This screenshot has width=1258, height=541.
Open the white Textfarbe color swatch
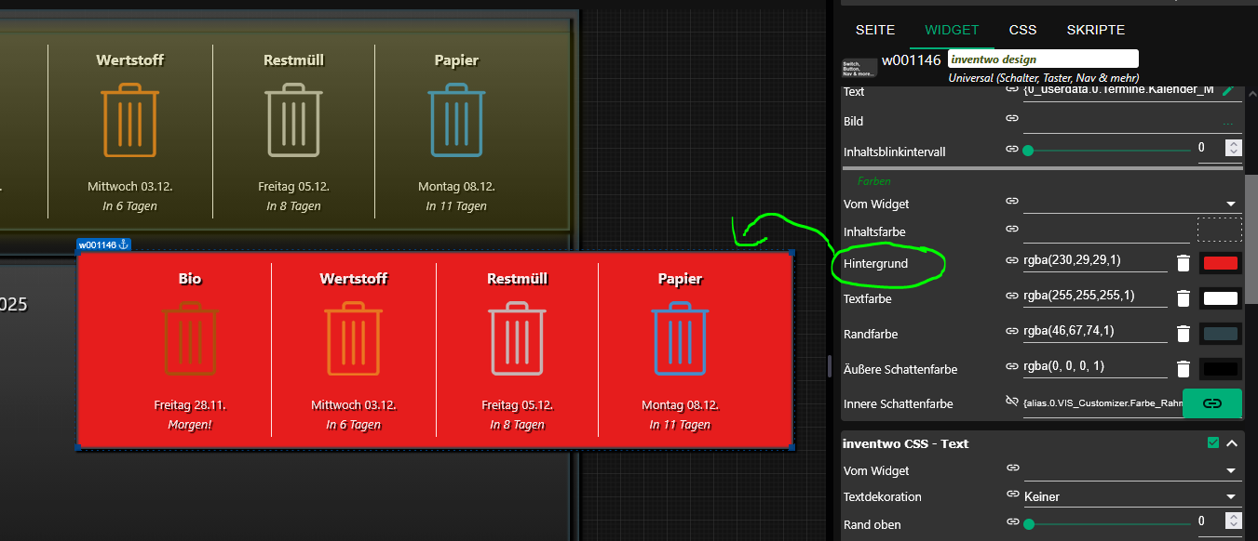1221,298
